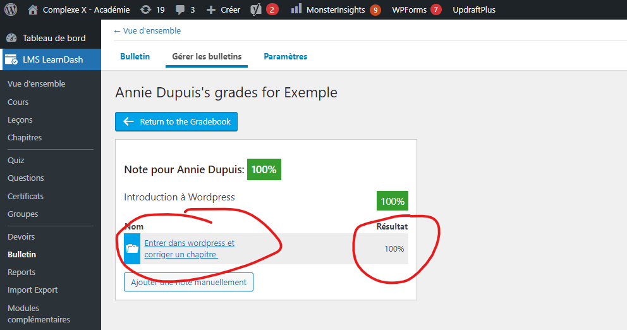
Task: Select the Gérer les bulletins tab
Action: tap(207, 56)
